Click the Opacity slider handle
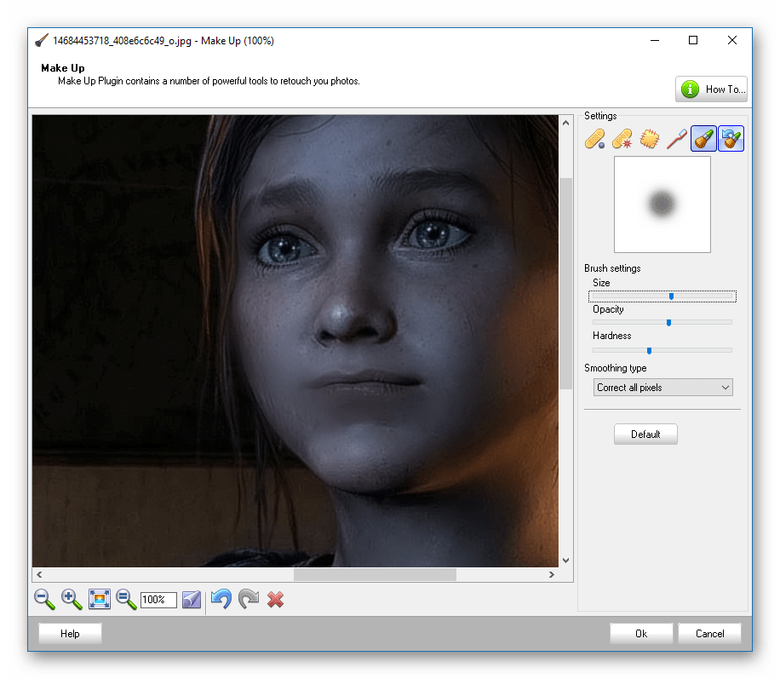Viewport: 780px width, 679px height. [x=668, y=323]
